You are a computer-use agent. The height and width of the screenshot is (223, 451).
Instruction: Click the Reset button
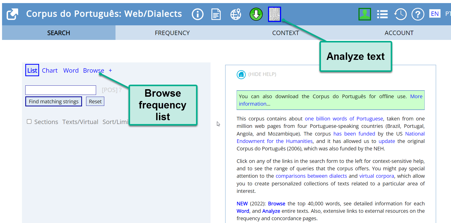pyautogui.click(x=95, y=101)
